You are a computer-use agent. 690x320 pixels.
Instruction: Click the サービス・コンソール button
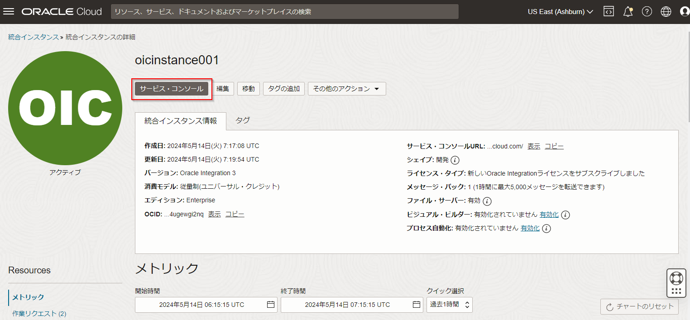pos(172,89)
